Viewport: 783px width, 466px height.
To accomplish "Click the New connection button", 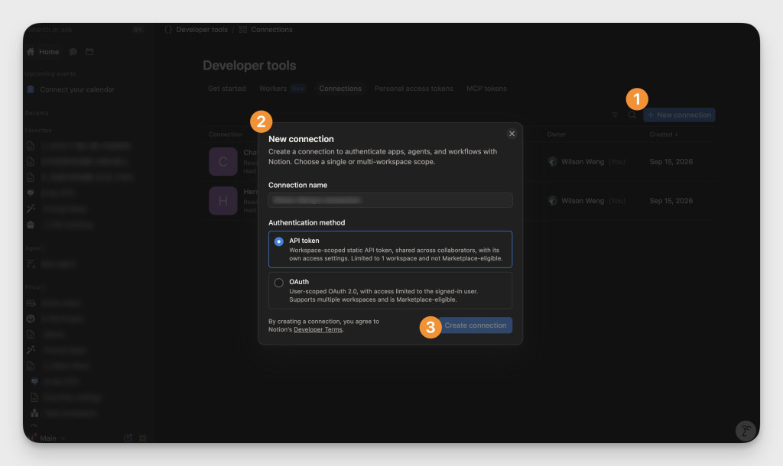I will [679, 115].
